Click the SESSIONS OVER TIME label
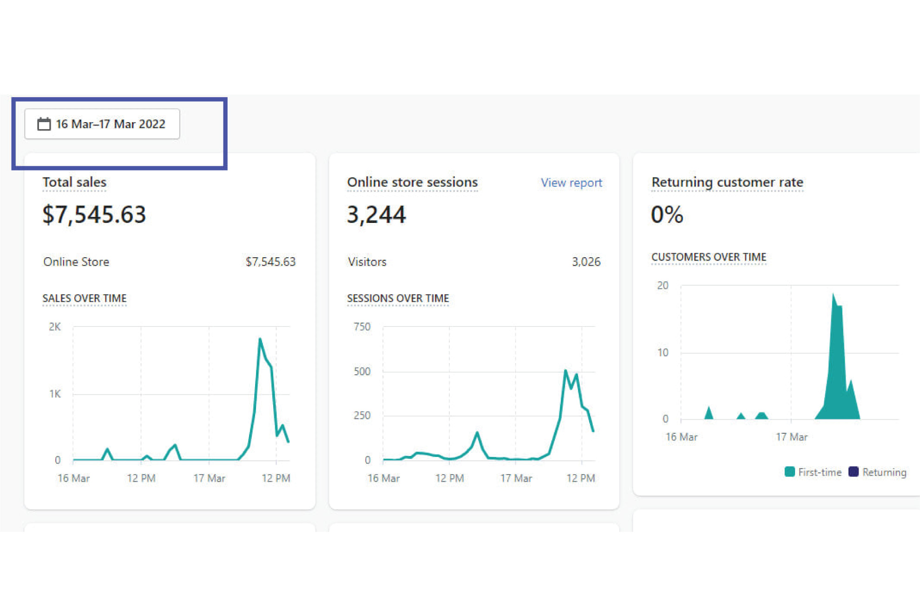 pyautogui.click(x=398, y=298)
